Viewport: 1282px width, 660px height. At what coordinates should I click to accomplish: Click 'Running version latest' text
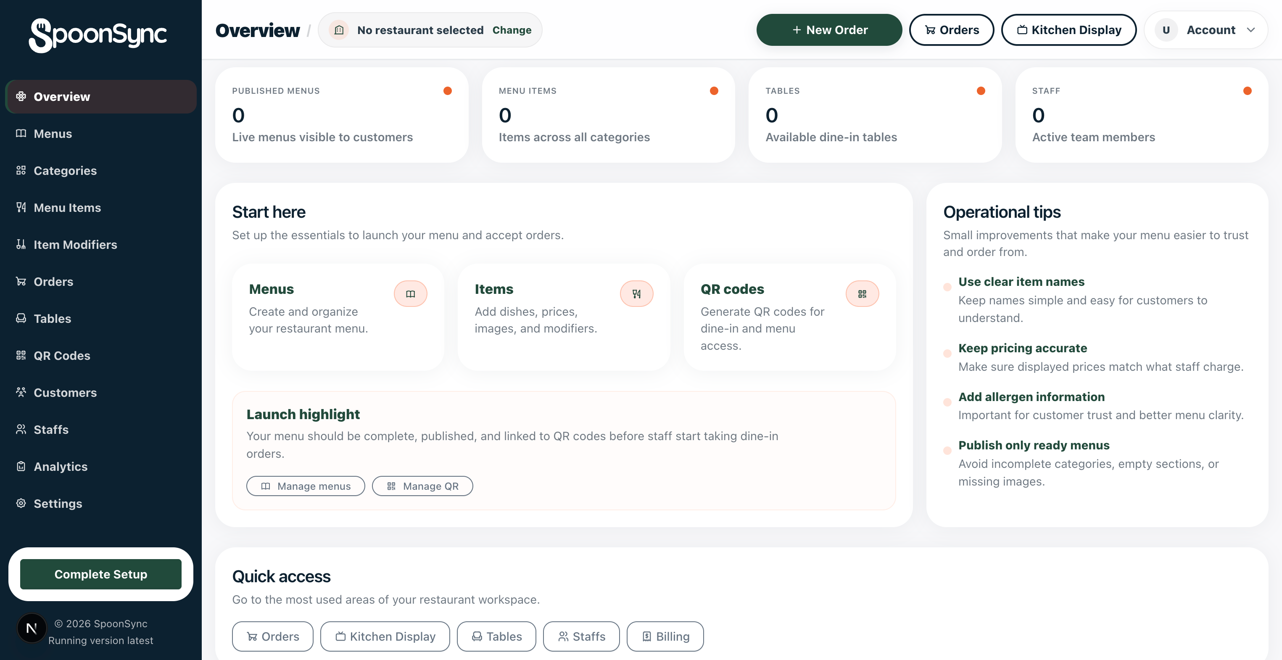101,641
